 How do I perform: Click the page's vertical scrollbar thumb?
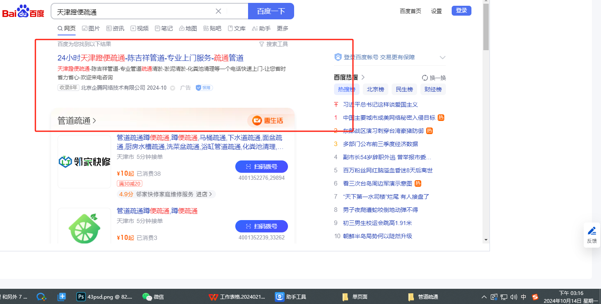(486, 27)
